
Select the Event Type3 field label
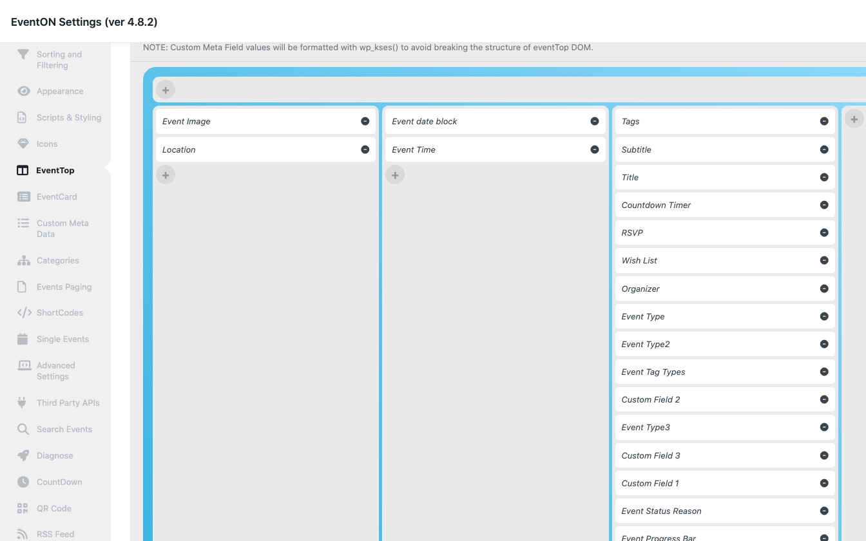(646, 427)
